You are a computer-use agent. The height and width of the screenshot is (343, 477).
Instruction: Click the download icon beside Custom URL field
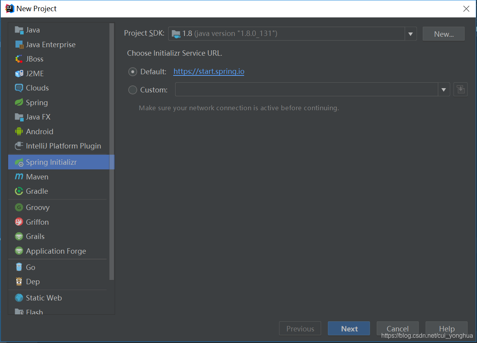click(461, 90)
